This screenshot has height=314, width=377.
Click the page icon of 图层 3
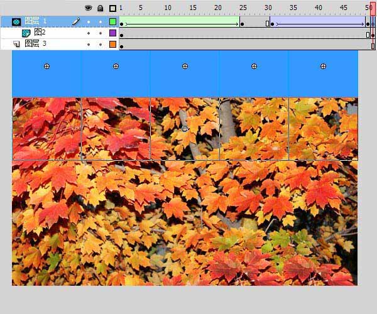(16, 44)
